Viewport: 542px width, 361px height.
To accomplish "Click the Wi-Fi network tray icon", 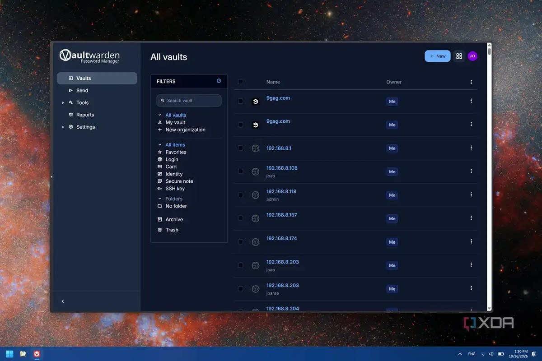I will pos(483,354).
